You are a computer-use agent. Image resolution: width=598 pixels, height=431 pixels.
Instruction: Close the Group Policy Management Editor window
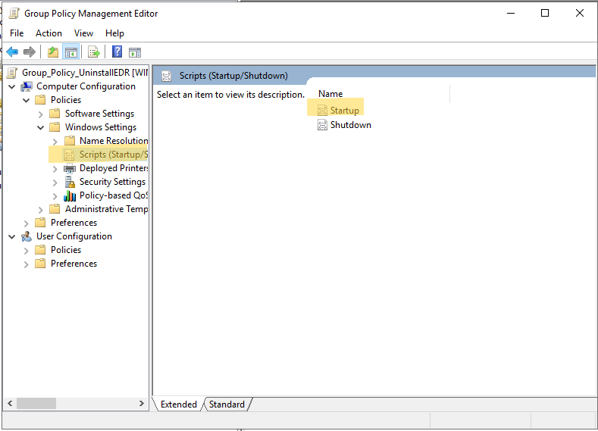click(x=580, y=14)
